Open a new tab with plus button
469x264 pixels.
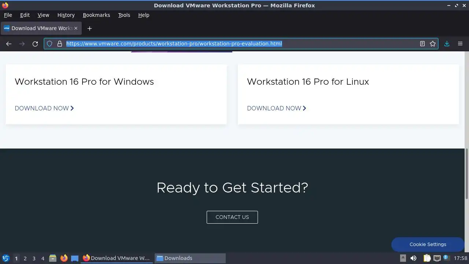(89, 28)
